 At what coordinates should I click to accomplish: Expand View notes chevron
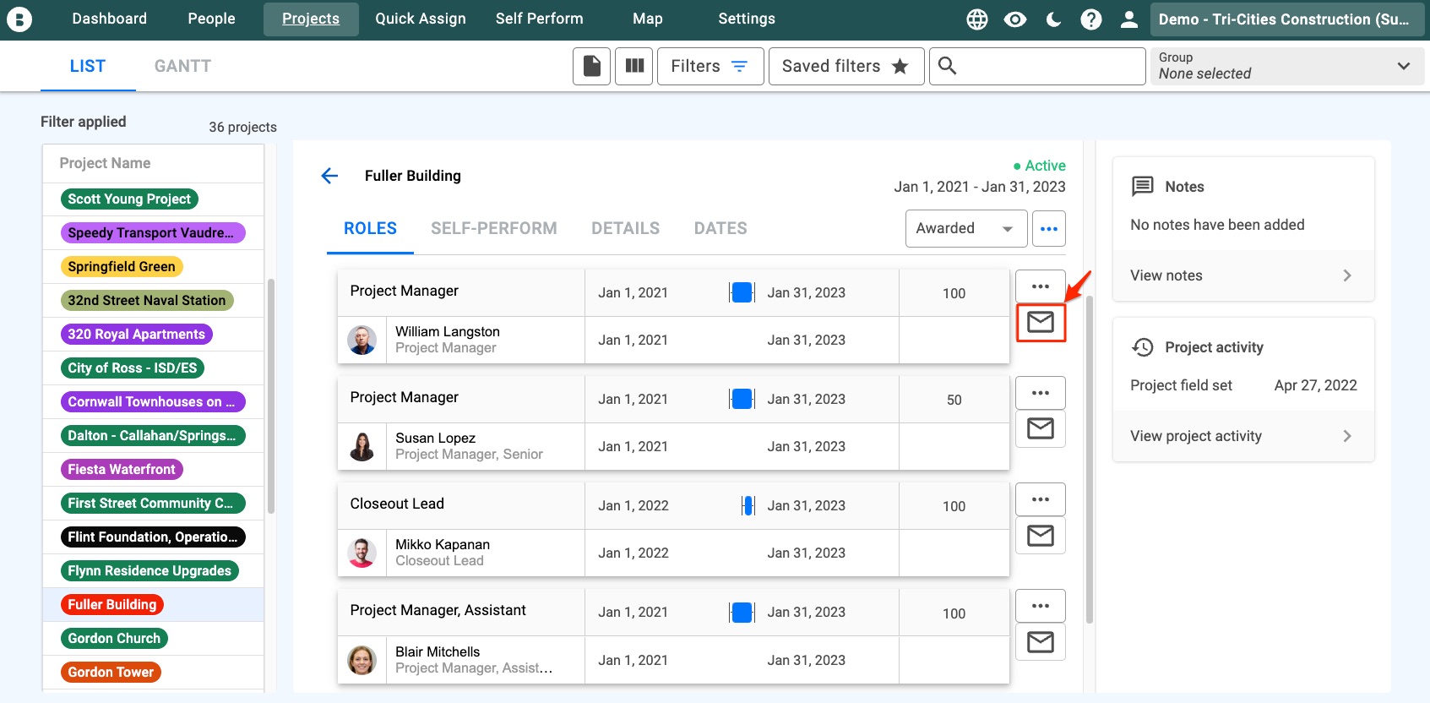[x=1347, y=275]
